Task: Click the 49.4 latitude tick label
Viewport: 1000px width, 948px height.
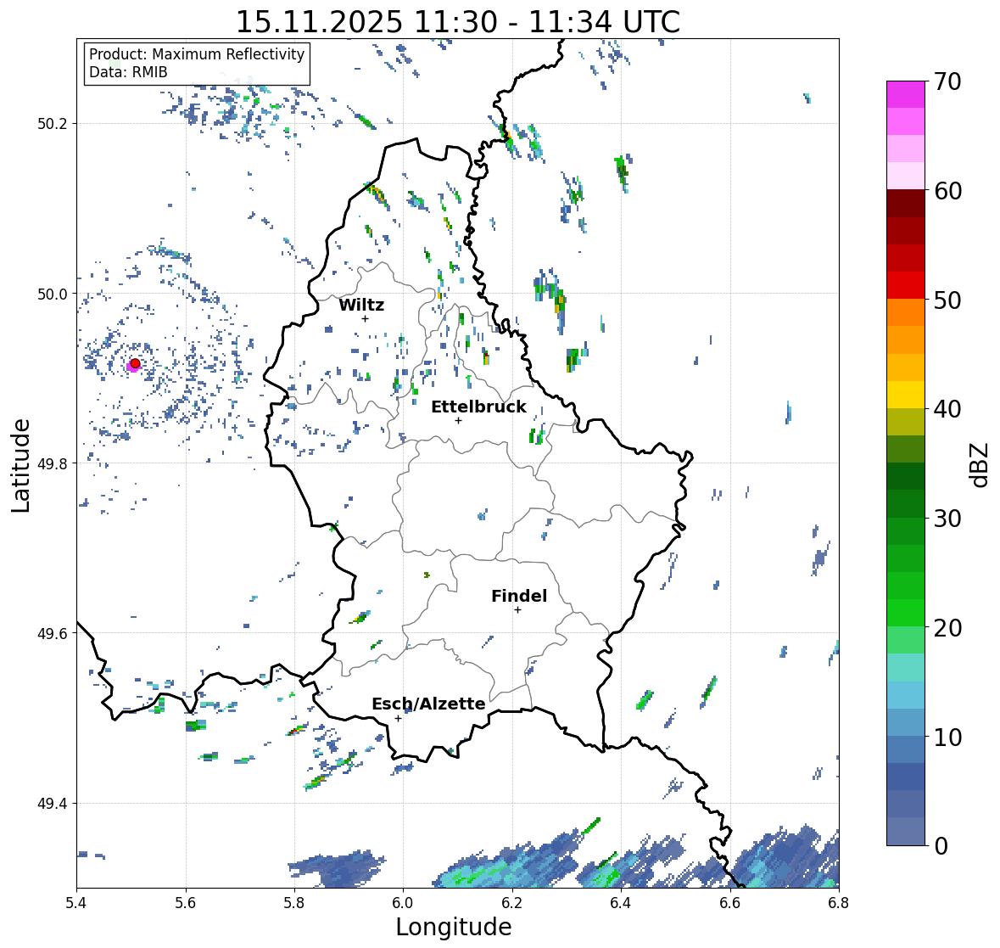Action: click(54, 804)
